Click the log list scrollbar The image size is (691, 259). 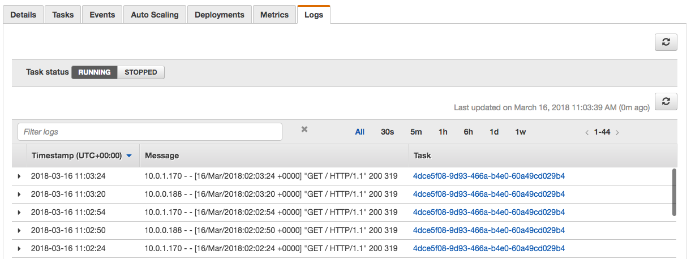(673, 191)
